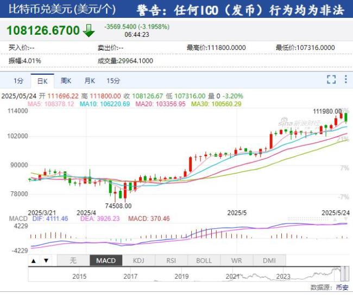Open fullscreen chart view icon
This screenshot has width=353, height=295.
coord(331,79)
